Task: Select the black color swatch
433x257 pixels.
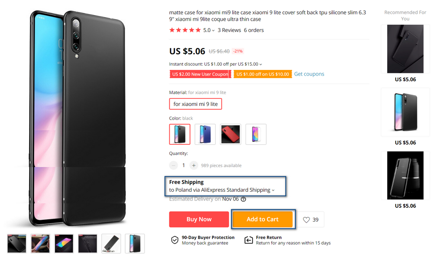Action: pos(180,134)
